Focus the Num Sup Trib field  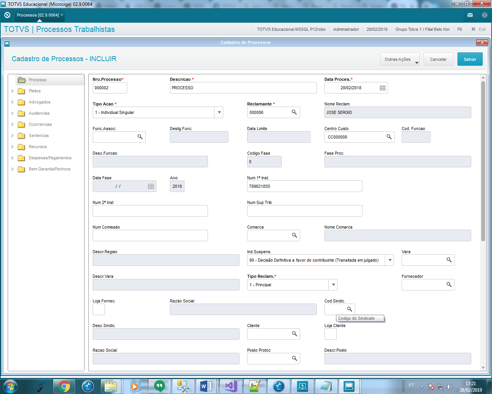(x=305, y=211)
